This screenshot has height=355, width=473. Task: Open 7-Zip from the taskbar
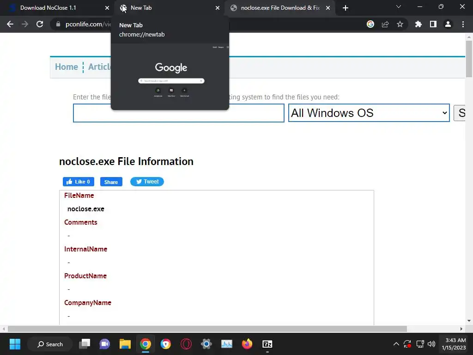point(267,344)
